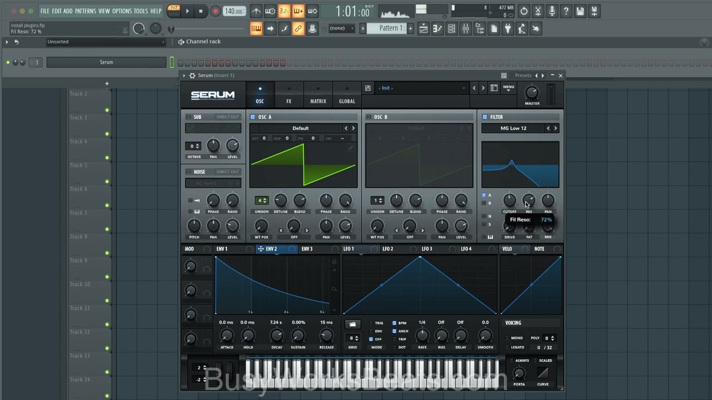Open the MG Low 12 filter type selector
Image resolution: width=712 pixels, height=400 pixels.
[513, 128]
